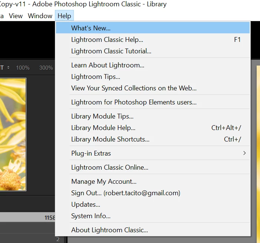Check for Updates... in the Help menu
Image resolution: width=260 pixels, height=243 pixels.
pyautogui.click(x=153, y=204)
